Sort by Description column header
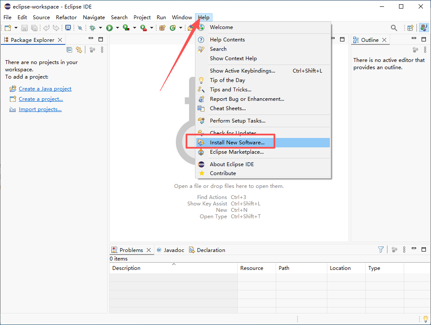This screenshot has width=431, height=325. [173, 268]
